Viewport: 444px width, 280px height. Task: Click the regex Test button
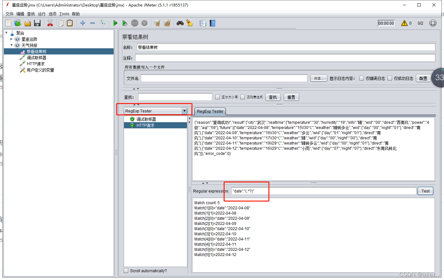point(425,191)
